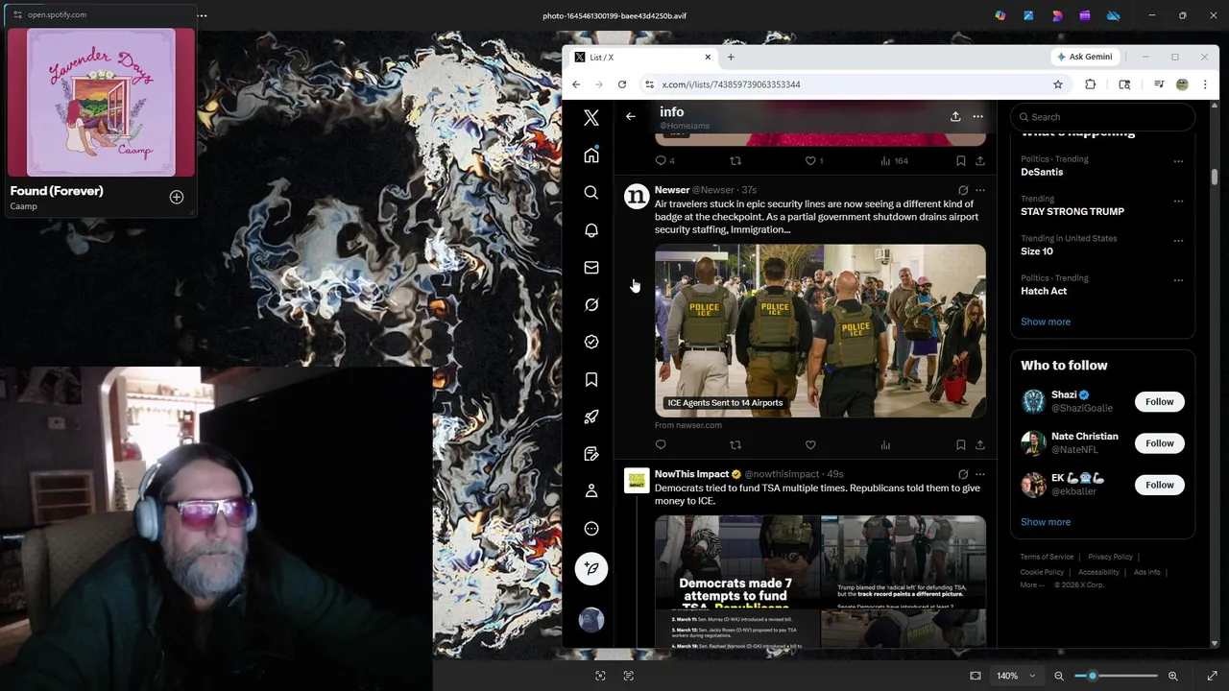Open info list more options
The image size is (1229, 691).
pos(977,116)
